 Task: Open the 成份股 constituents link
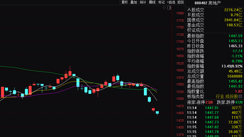click(x=232, y=96)
